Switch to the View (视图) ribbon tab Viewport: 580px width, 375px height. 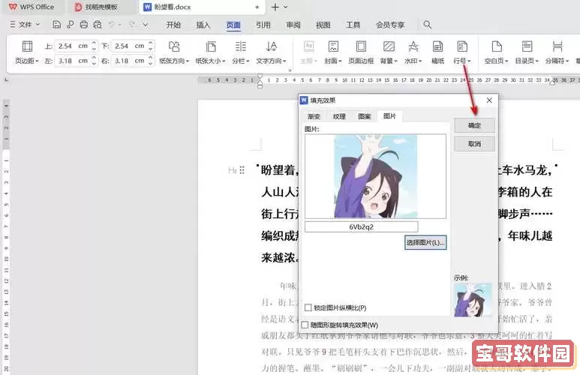323,25
